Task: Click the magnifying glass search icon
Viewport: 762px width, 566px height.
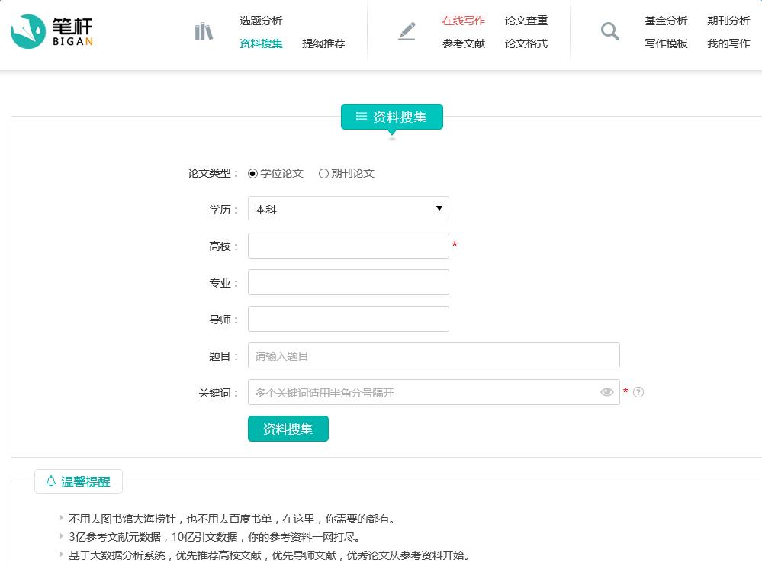Action: (x=609, y=31)
